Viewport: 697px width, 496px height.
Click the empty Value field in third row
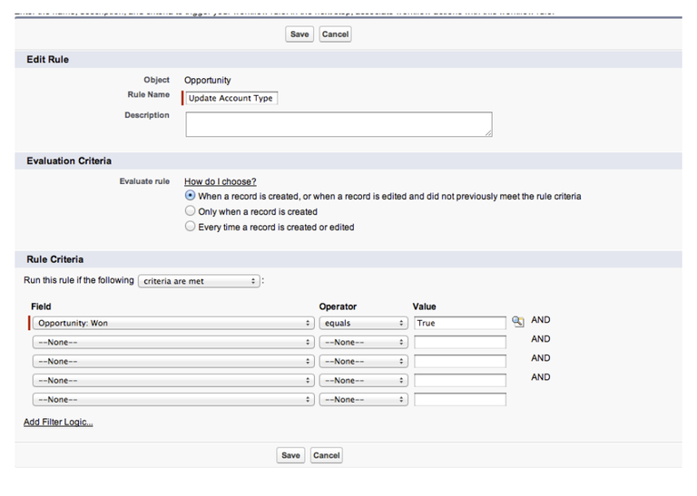click(459, 361)
